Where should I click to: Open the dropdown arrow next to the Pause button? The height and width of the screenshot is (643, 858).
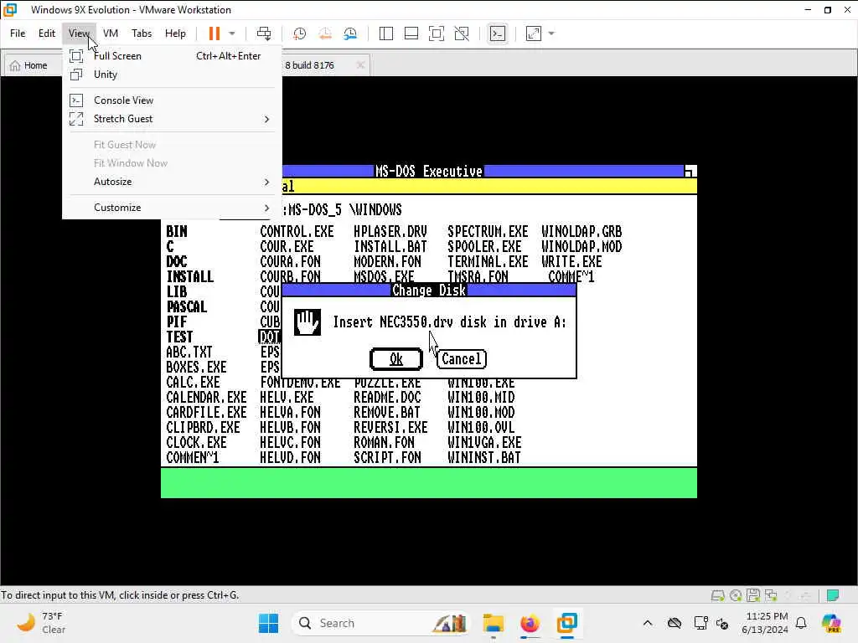tap(232, 33)
